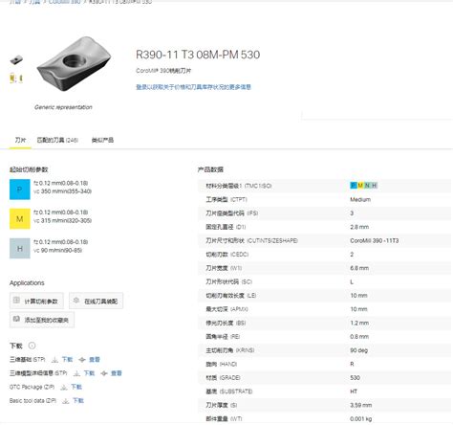The height and width of the screenshot is (425, 453).
Task: Click download arrow icon for GTC Package (ZIP)
Action: click(64, 387)
